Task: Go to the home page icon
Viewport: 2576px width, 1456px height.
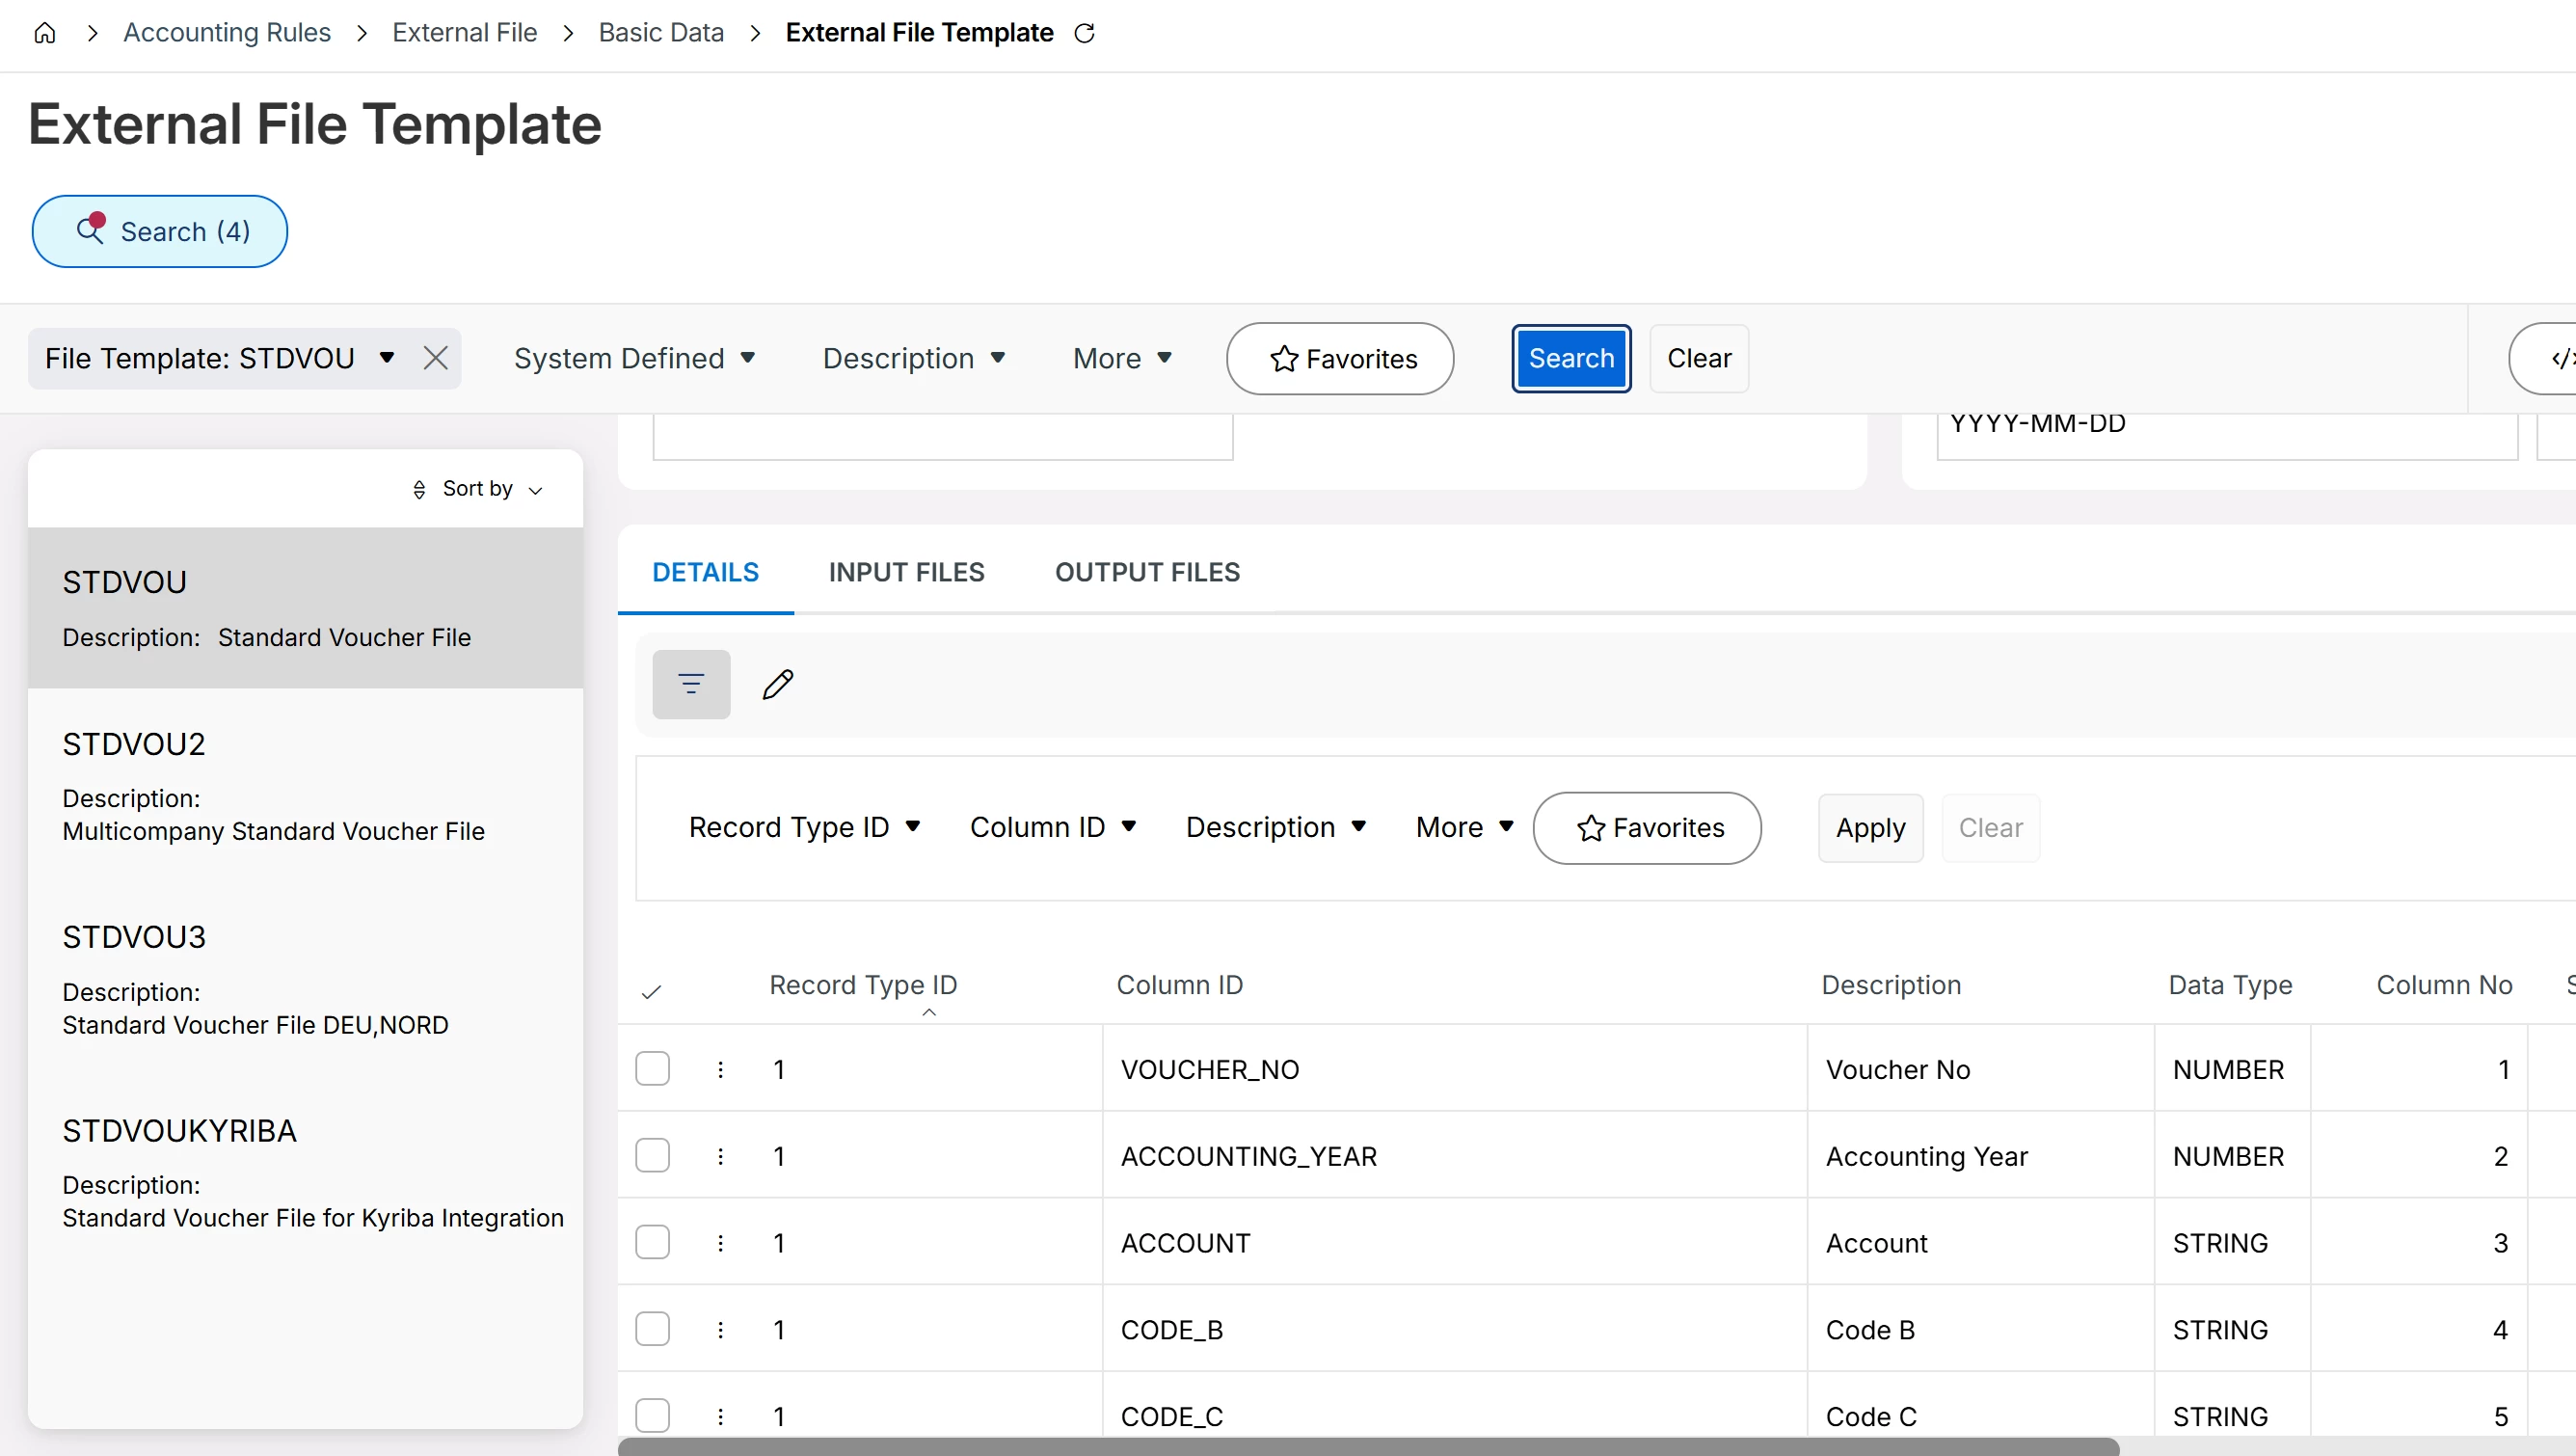Action: tap(44, 33)
